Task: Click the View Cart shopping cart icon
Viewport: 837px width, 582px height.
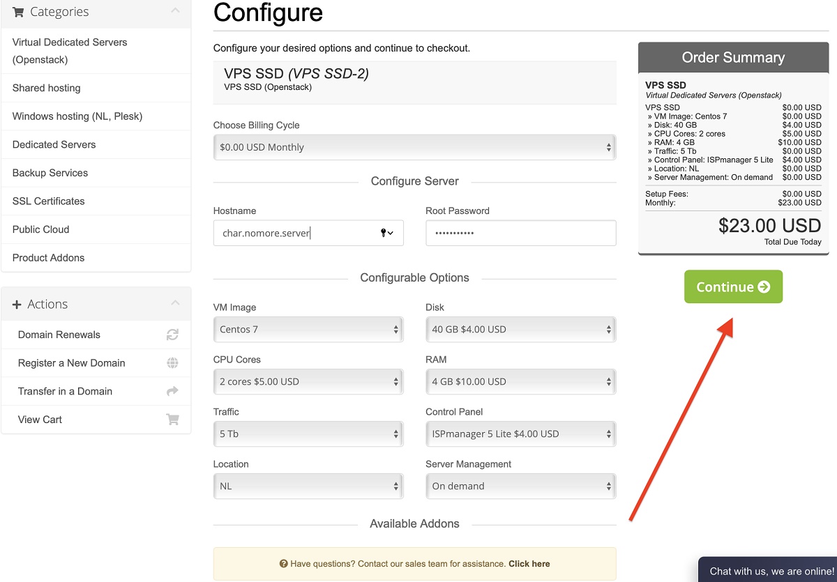Action: tap(172, 420)
